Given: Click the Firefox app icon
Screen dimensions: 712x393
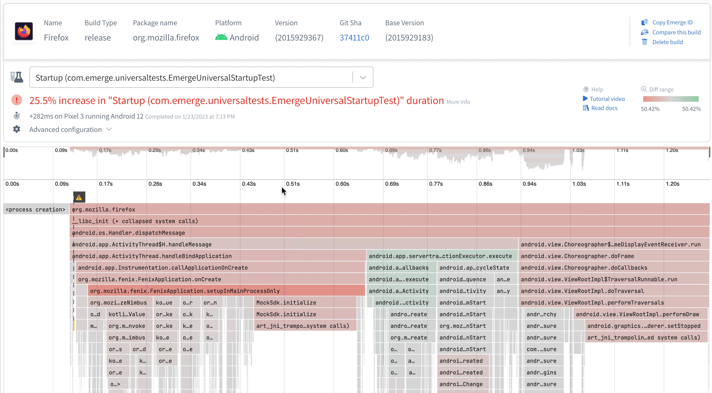Looking at the screenshot, I should pos(24,31).
